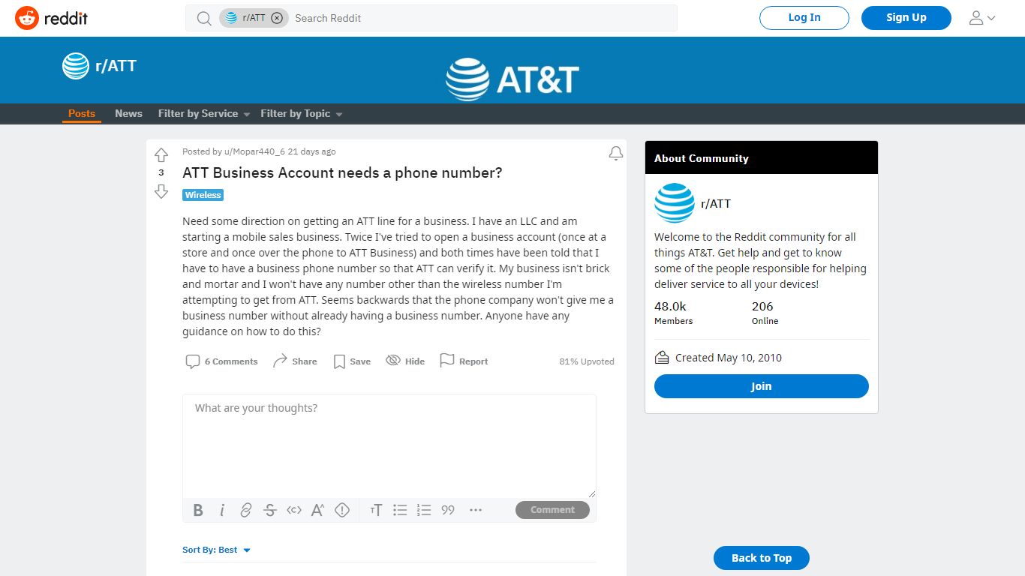Insert a link in comment editor

246,510
